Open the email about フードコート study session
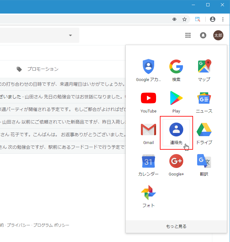This screenshot has height=242, width=230. (x=63, y=147)
